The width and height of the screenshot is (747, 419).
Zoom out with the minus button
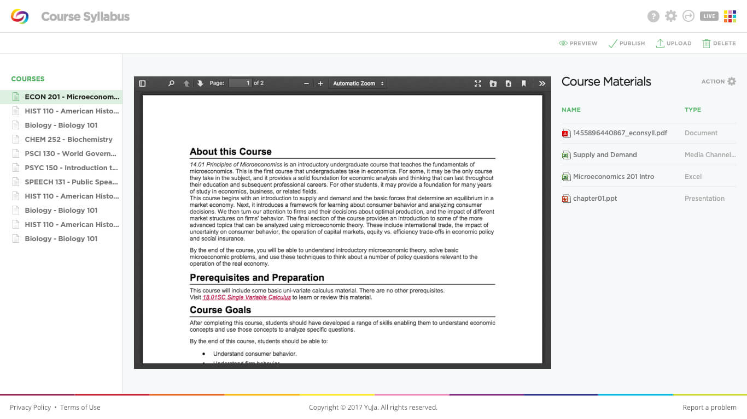(x=306, y=83)
